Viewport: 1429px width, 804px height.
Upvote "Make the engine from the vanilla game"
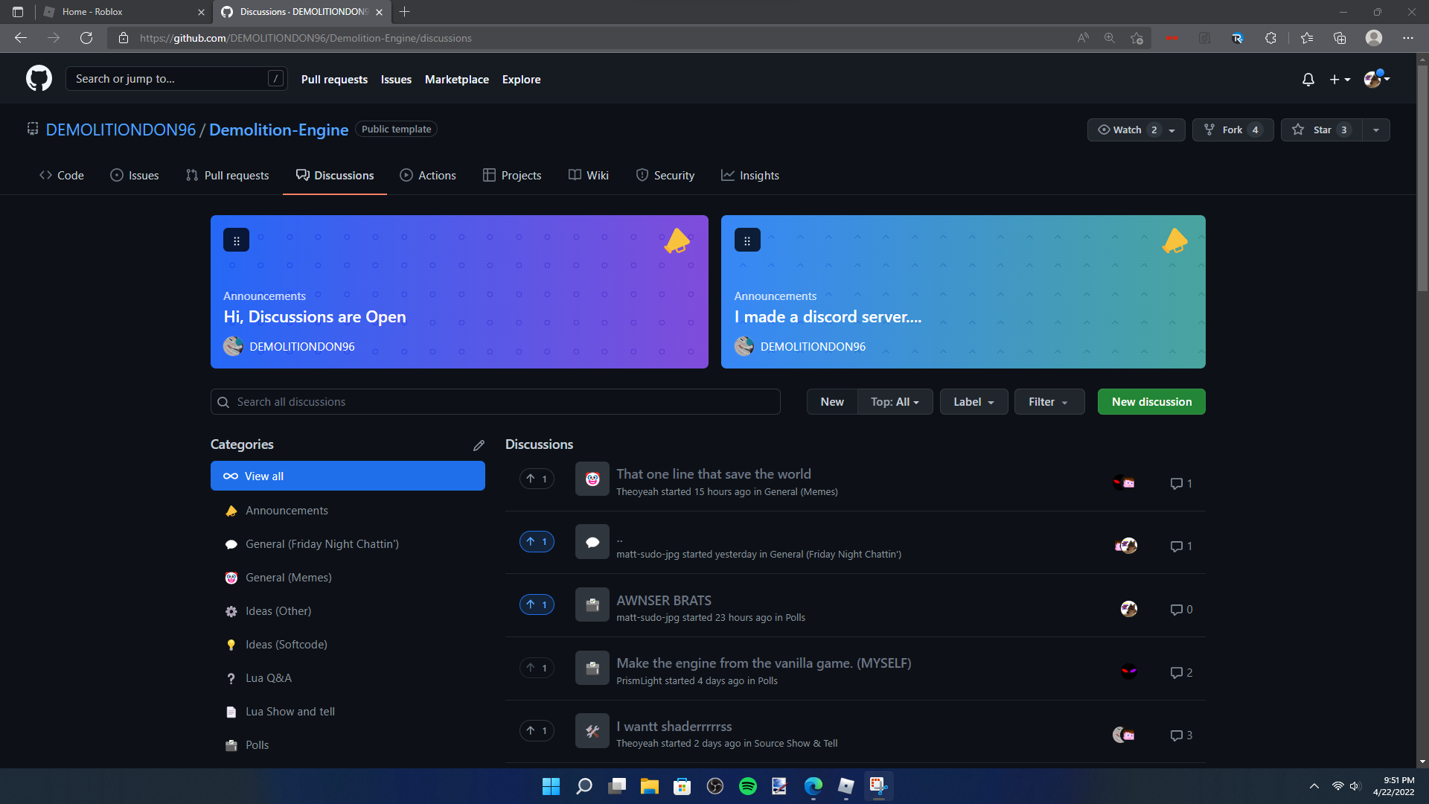coord(537,668)
